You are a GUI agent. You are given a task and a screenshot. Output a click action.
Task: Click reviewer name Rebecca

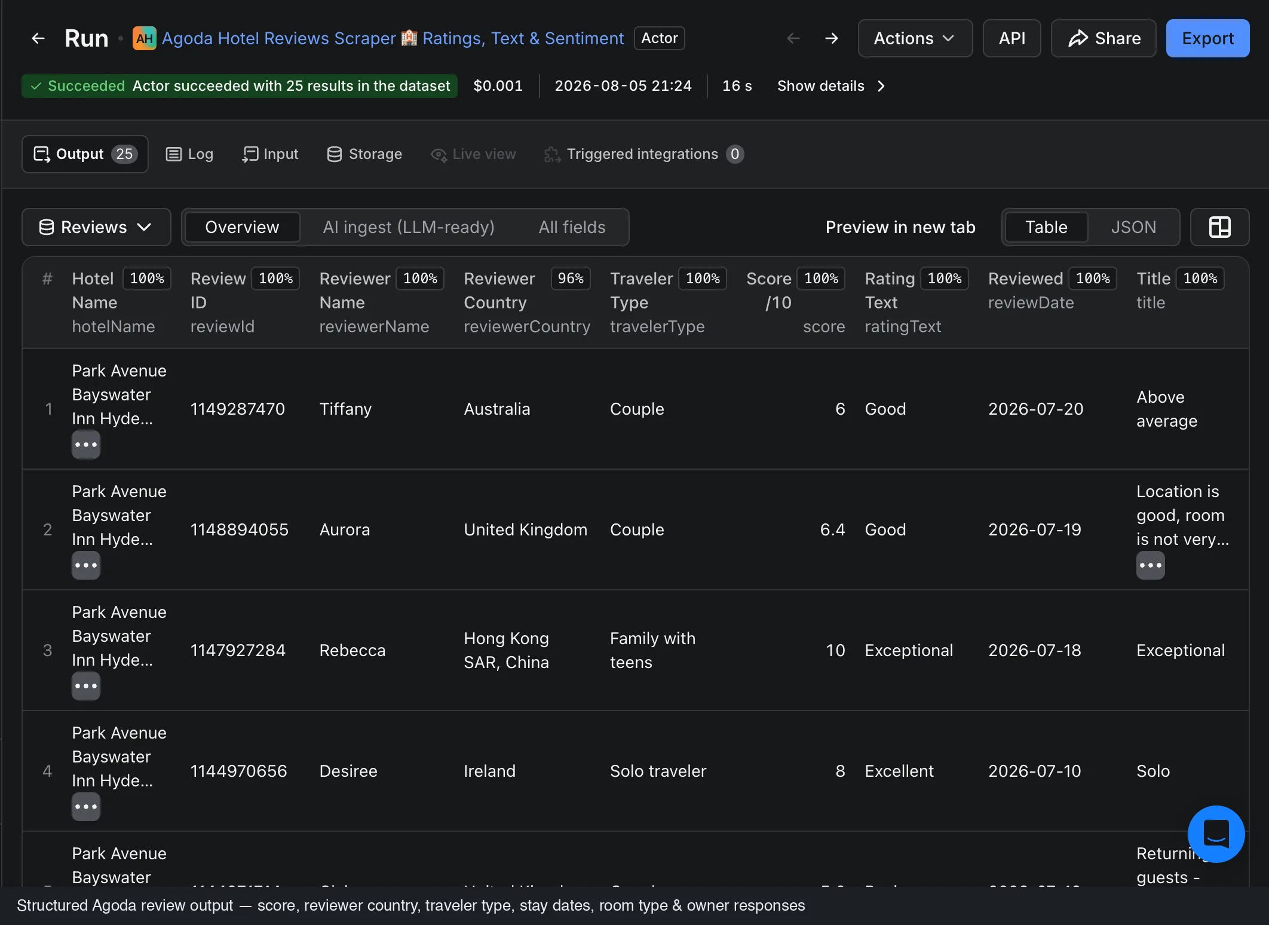pyautogui.click(x=352, y=650)
